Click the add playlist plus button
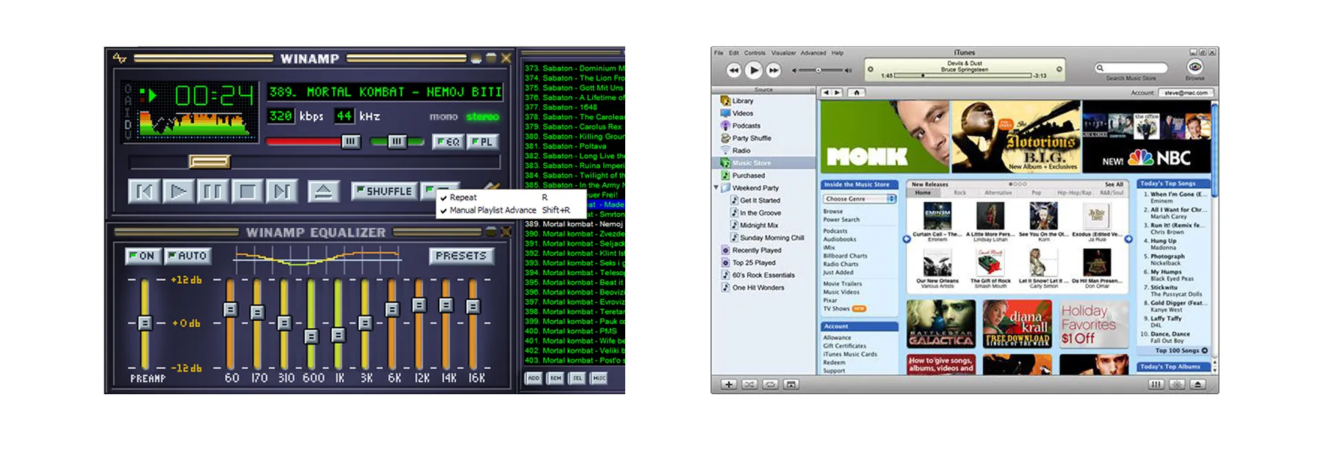Screen dimensions: 1322x463 point(728,385)
